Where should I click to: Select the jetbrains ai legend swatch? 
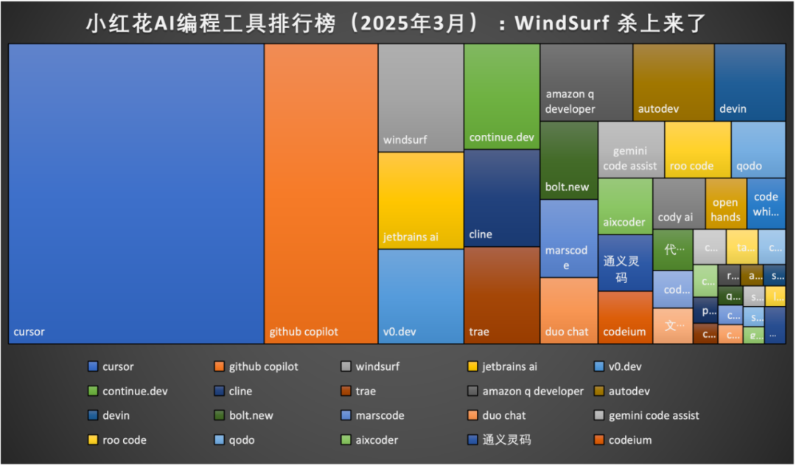coord(472,366)
